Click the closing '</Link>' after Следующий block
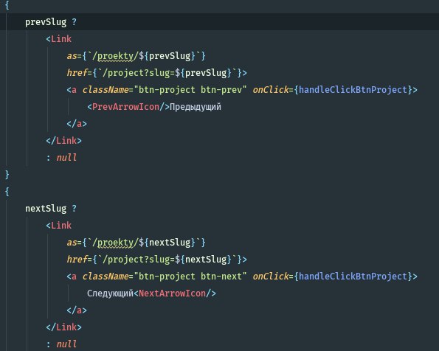The image size is (439, 351). point(64,327)
